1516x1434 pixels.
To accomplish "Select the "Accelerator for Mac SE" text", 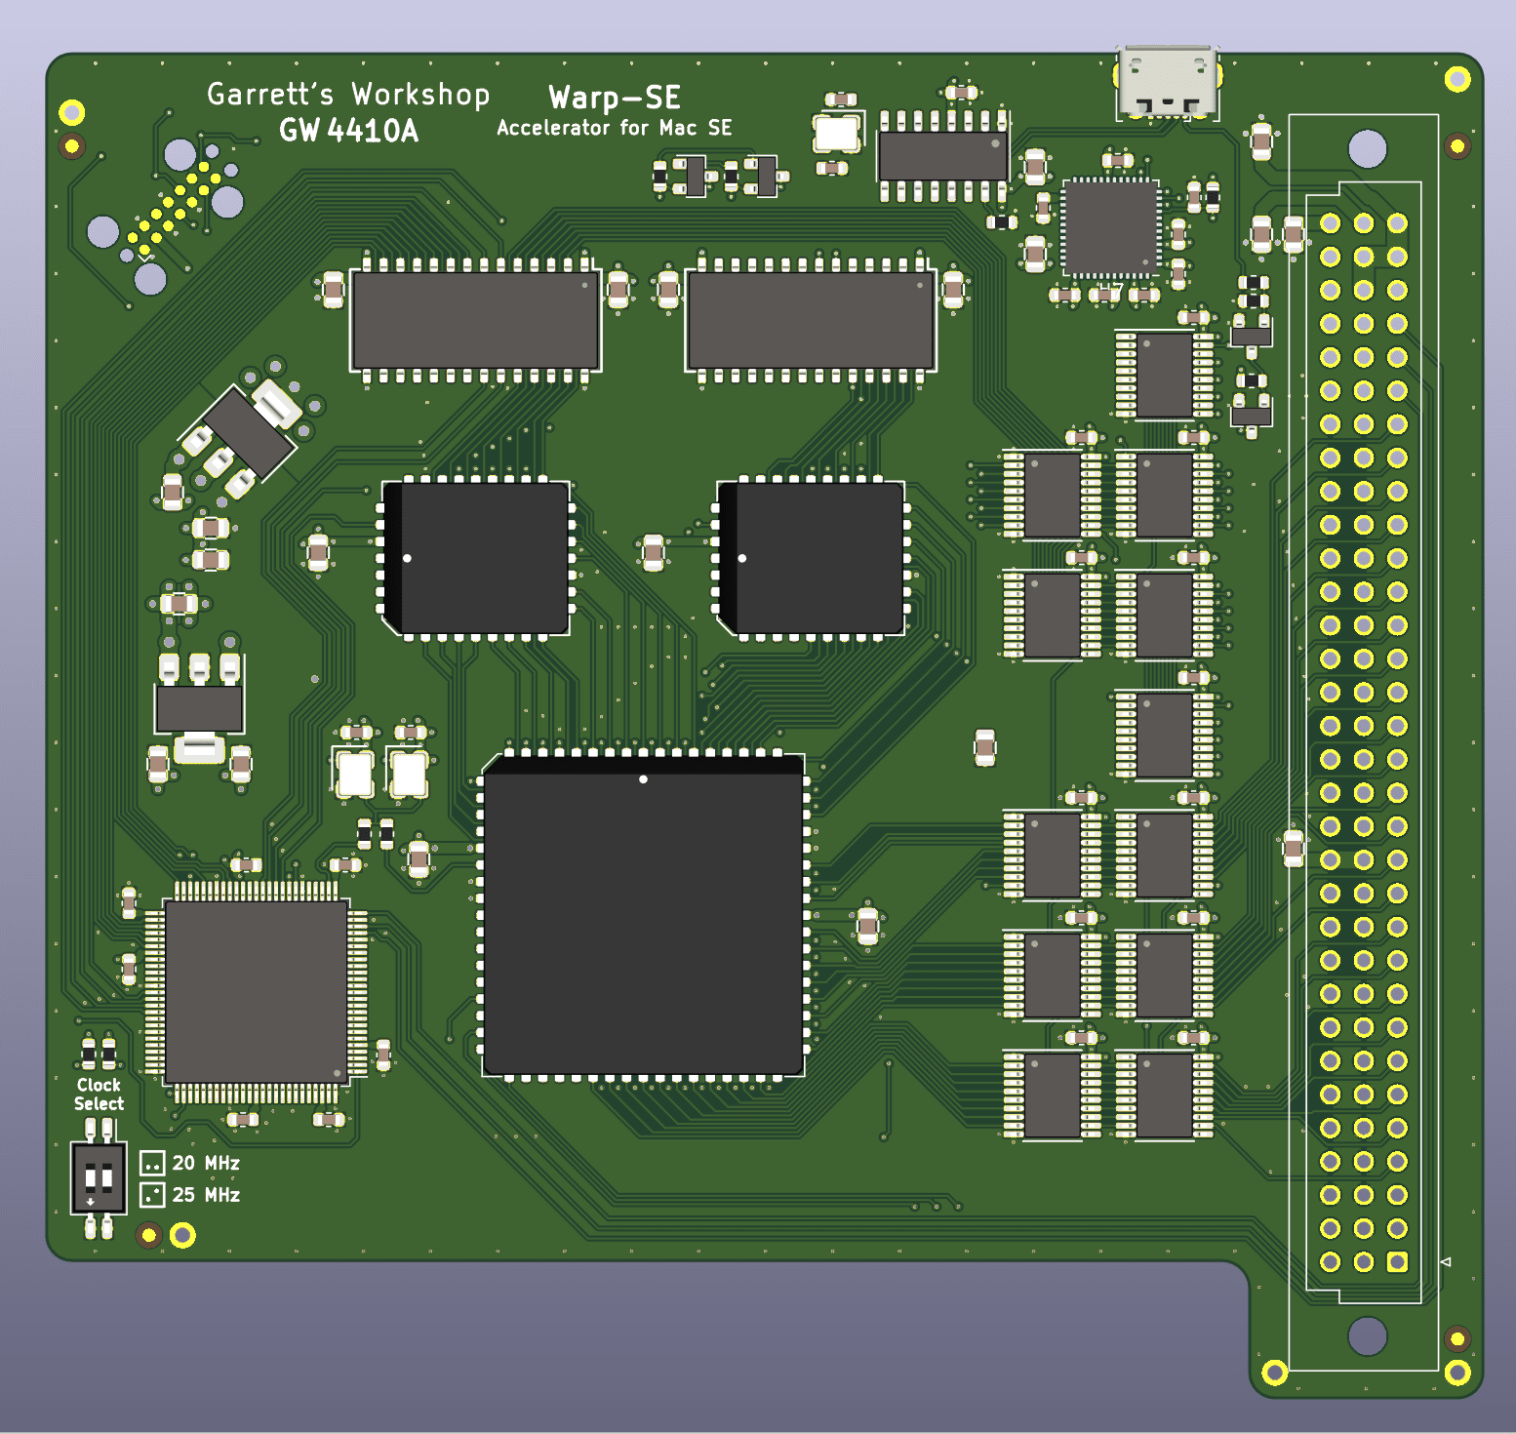I will (615, 128).
